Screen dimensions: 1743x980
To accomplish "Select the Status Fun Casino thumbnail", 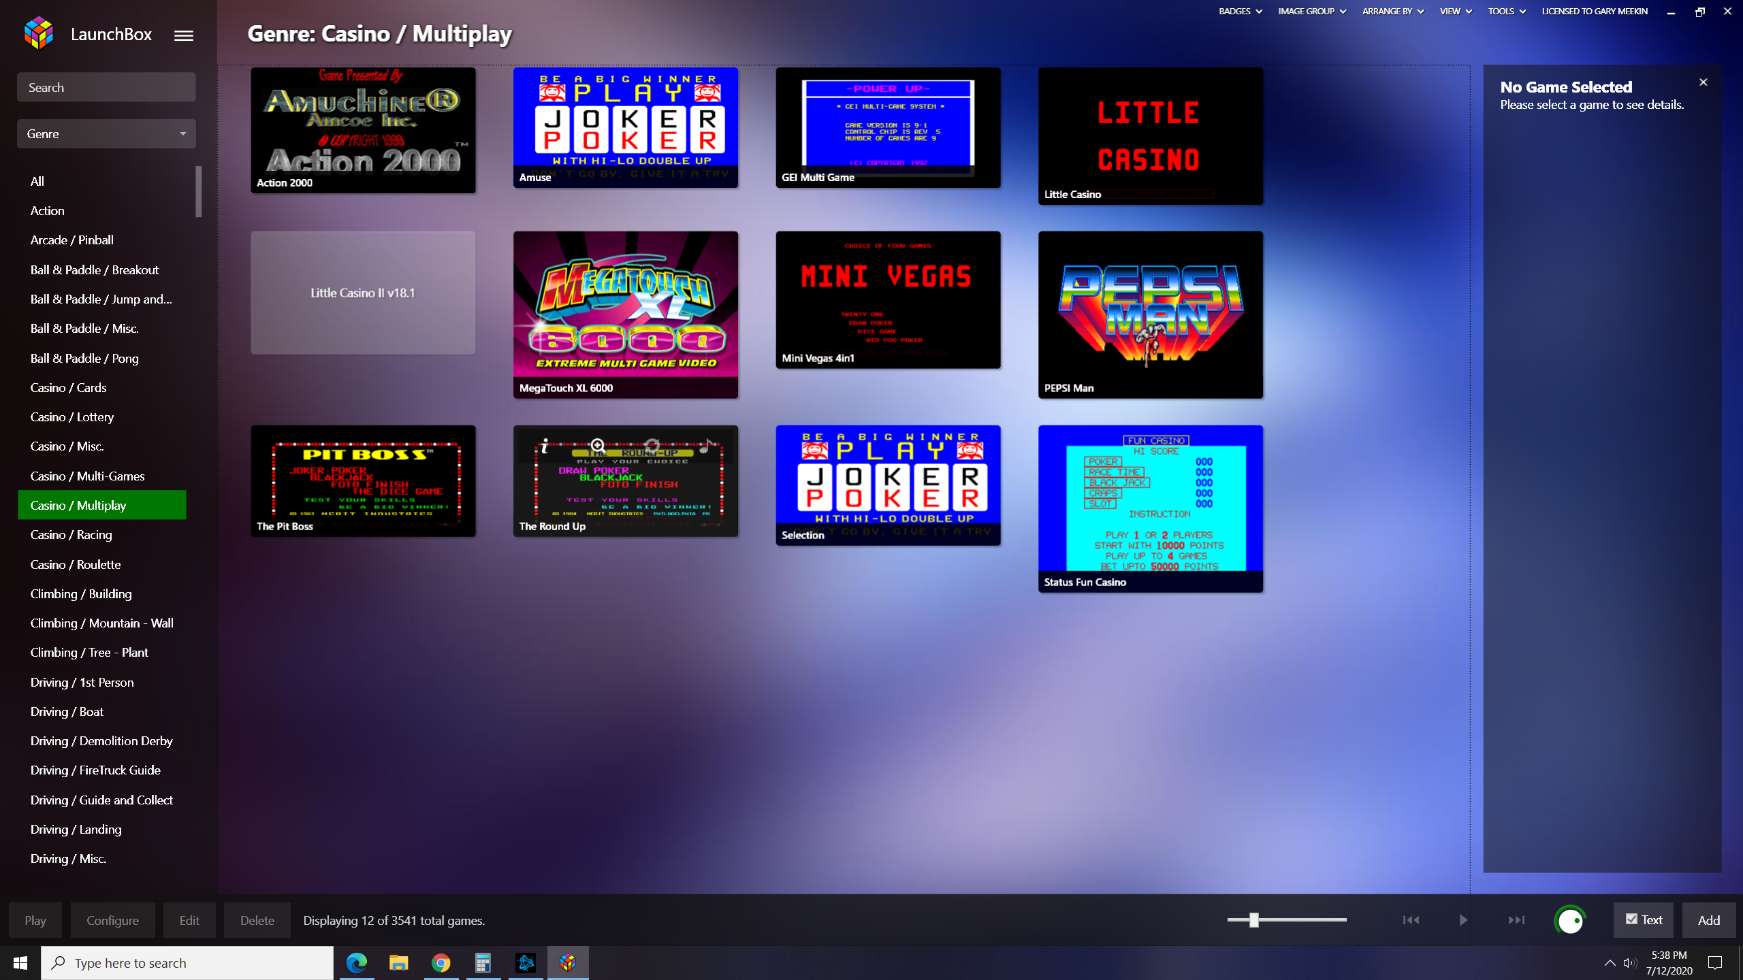I will (x=1151, y=508).
